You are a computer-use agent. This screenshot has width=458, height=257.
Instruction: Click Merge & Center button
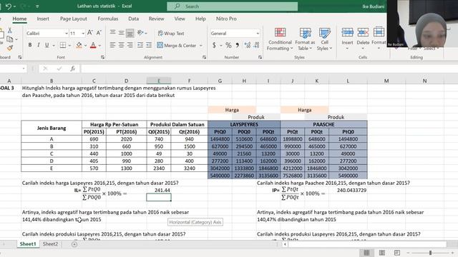177,46
